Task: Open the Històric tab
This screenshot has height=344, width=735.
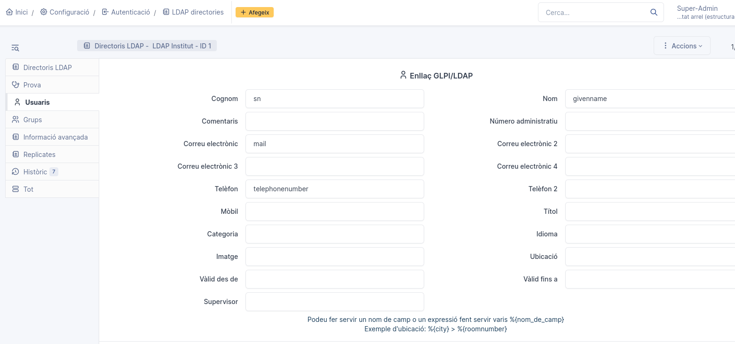Action: click(52, 172)
